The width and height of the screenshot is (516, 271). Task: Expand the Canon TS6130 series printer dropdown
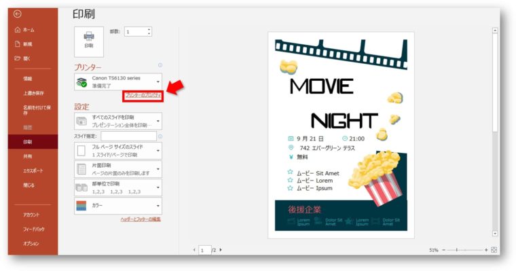click(x=118, y=82)
